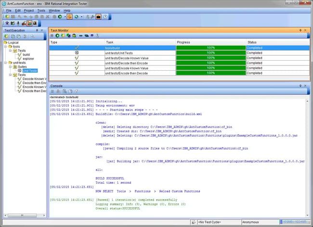Click the search icon in Test Execution toolbar
This screenshot has width=313, height=227.
[x=34, y=36]
